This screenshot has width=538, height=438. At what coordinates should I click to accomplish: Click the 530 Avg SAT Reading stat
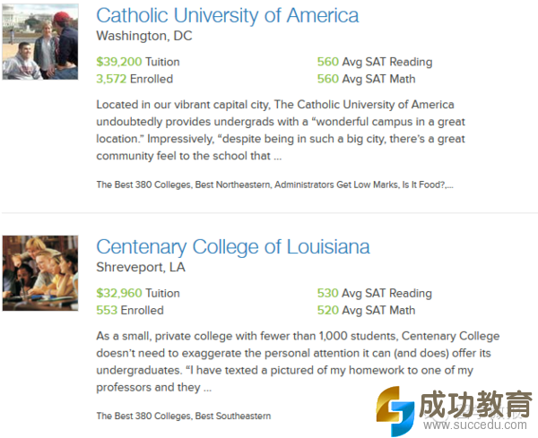[374, 293]
